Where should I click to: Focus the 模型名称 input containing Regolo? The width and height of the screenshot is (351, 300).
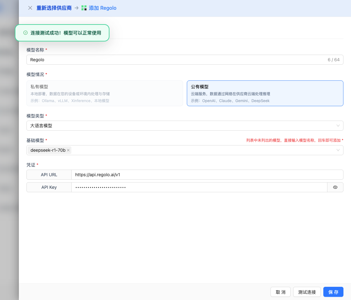click(176, 60)
